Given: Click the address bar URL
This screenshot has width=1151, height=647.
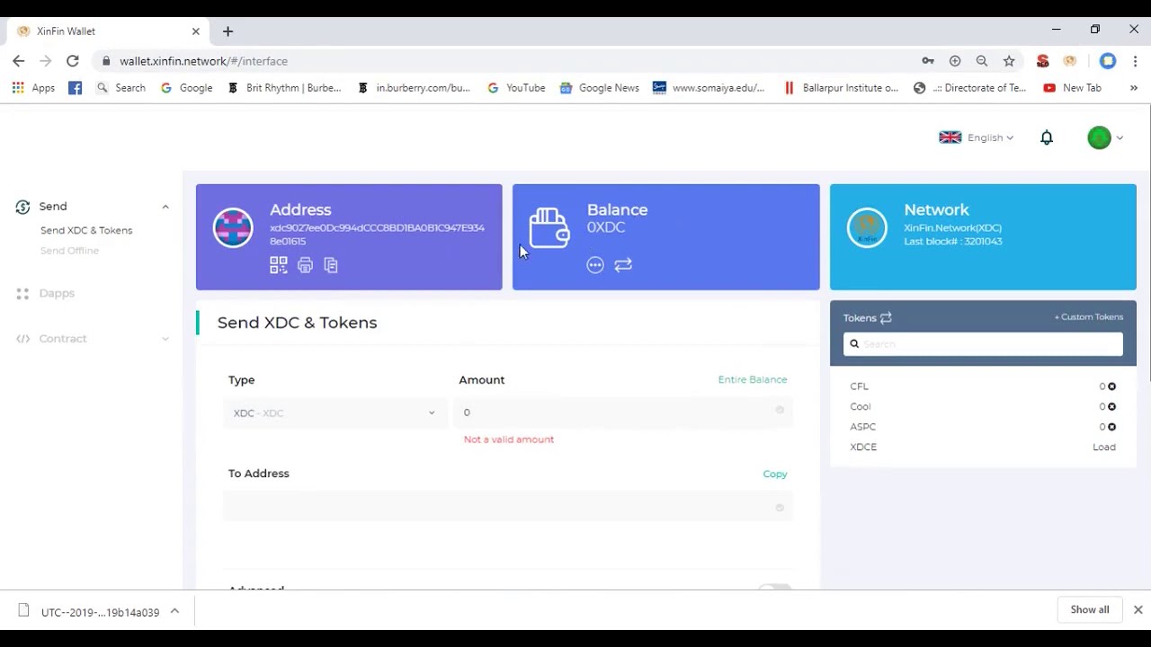Looking at the screenshot, I should [x=203, y=61].
